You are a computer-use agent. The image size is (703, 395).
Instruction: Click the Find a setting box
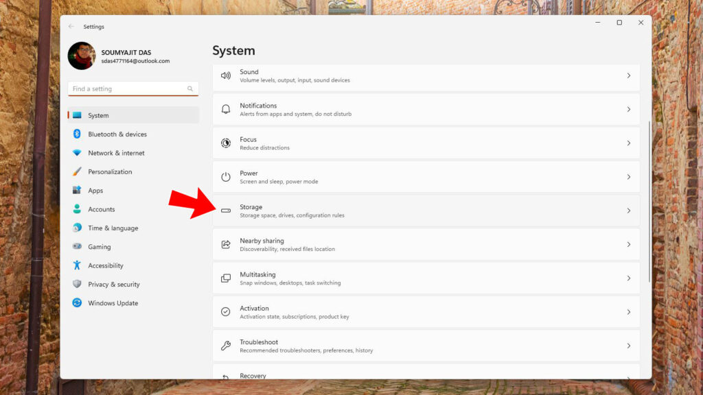click(x=133, y=88)
